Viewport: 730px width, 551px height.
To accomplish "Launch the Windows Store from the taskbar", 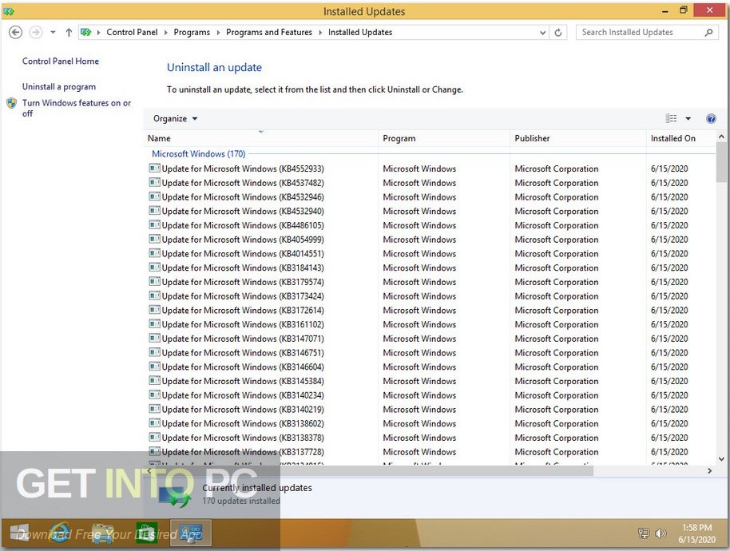I will pyautogui.click(x=147, y=533).
